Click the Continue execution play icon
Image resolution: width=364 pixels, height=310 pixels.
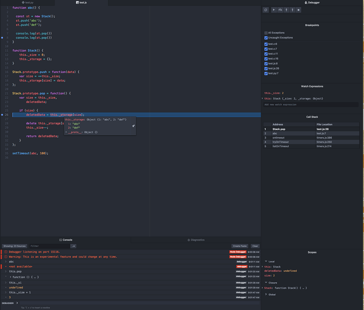click(274, 10)
